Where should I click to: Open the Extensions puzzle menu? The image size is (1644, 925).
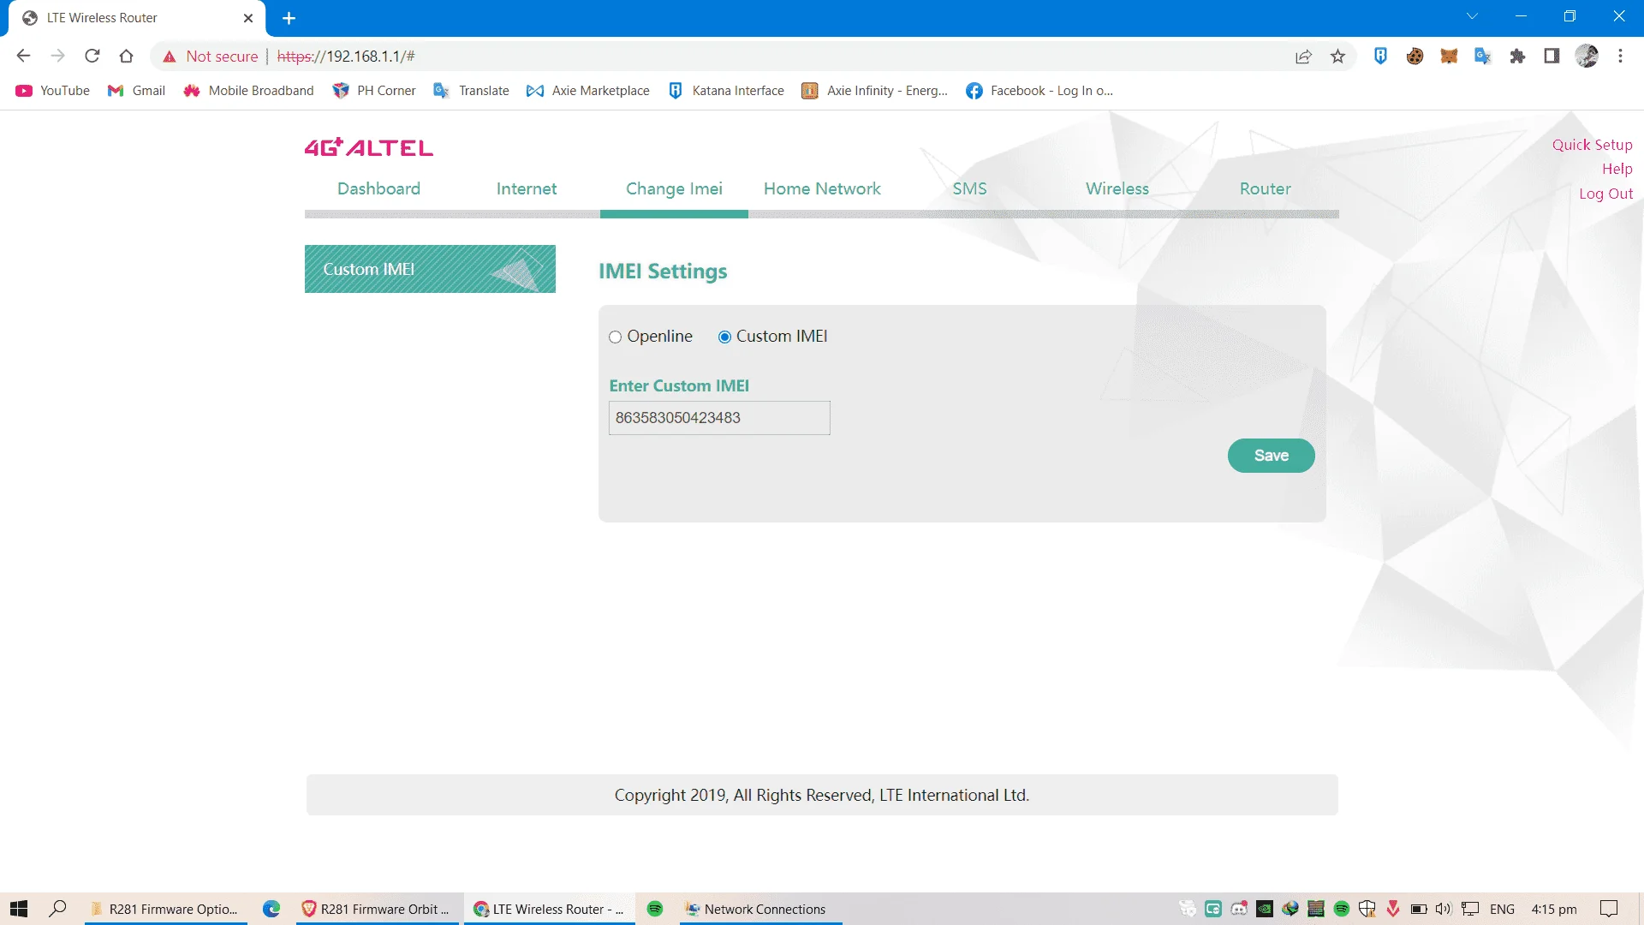pos(1517,57)
